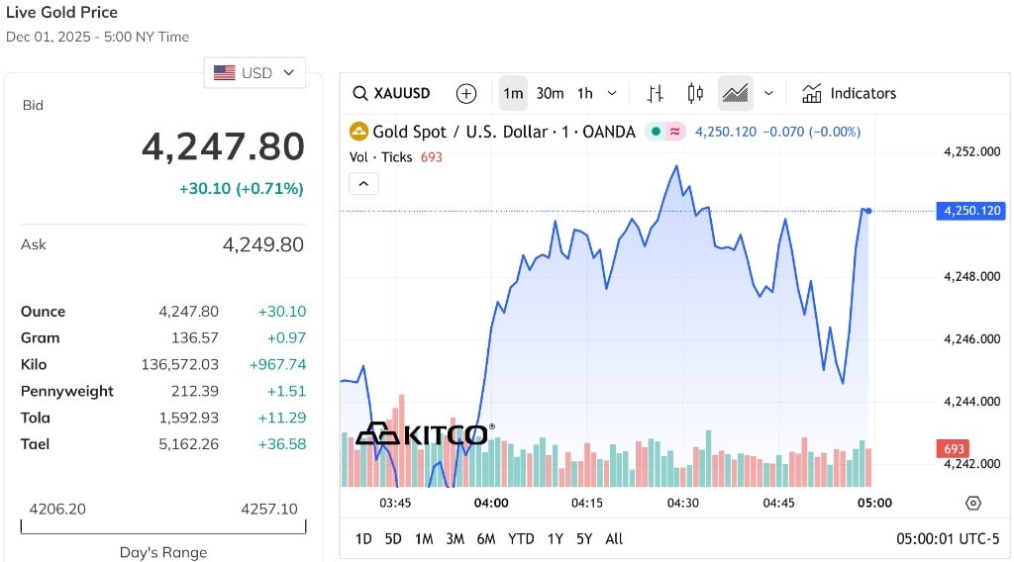
Task: Click the Kitco logo watermark
Action: pyautogui.click(x=423, y=433)
